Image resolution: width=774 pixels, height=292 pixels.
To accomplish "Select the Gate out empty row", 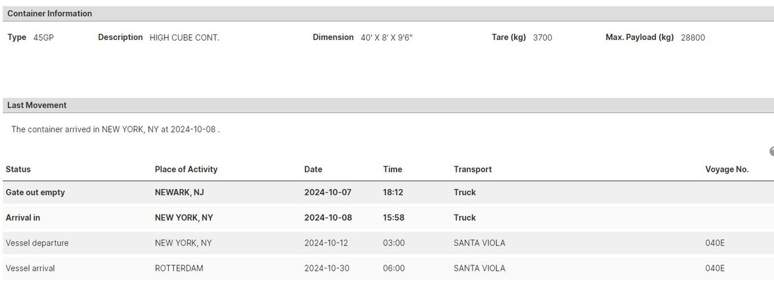I will [35, 192].
